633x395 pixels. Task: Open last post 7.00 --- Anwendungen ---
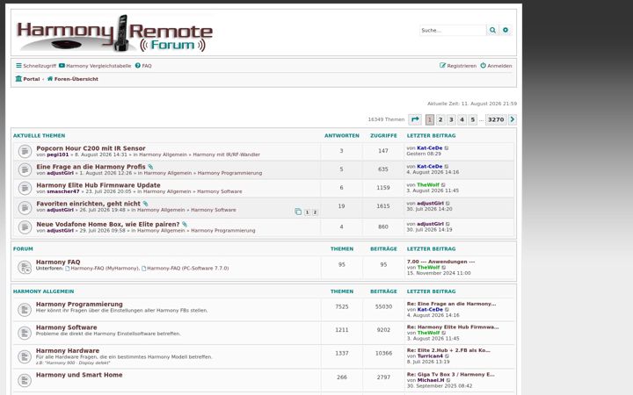click(x=440, y=262)
